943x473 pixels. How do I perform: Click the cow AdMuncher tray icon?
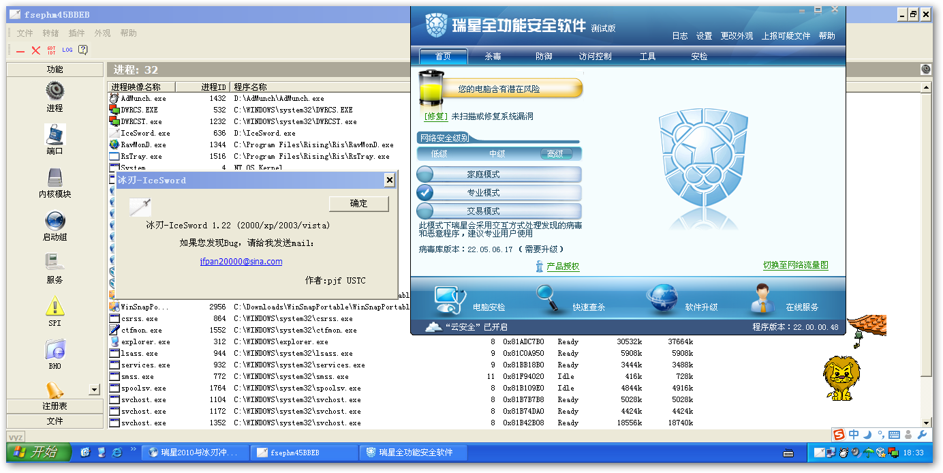click(844, 453)
